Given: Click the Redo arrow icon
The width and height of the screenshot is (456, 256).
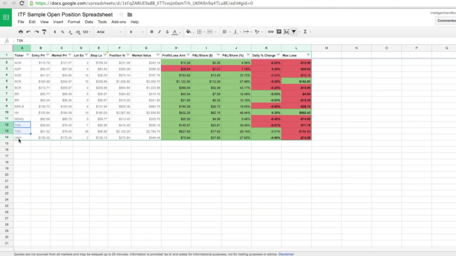Looking at the screenshot, I should tap(37, 32).
